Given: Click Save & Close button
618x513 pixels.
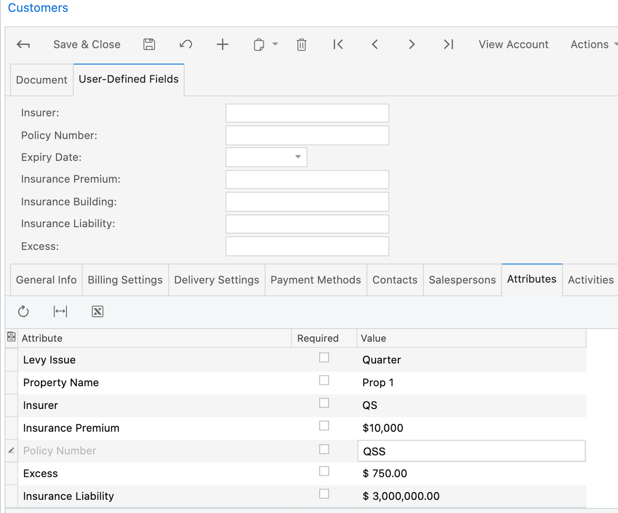Looking at the screenshot, I should (87, 45).
